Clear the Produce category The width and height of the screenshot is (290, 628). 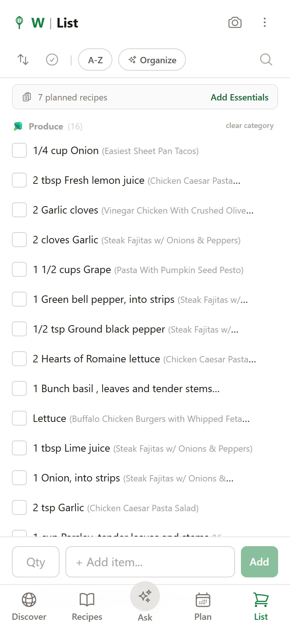[249, 126]
